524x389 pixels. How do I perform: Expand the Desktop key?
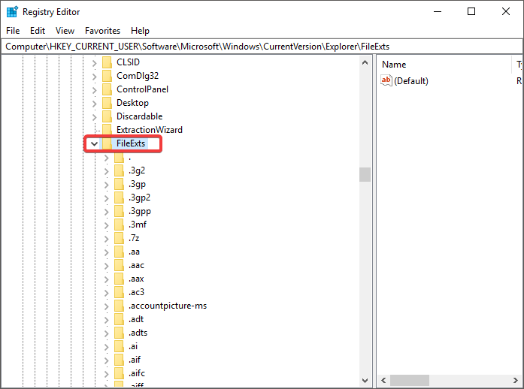point(94,103)
